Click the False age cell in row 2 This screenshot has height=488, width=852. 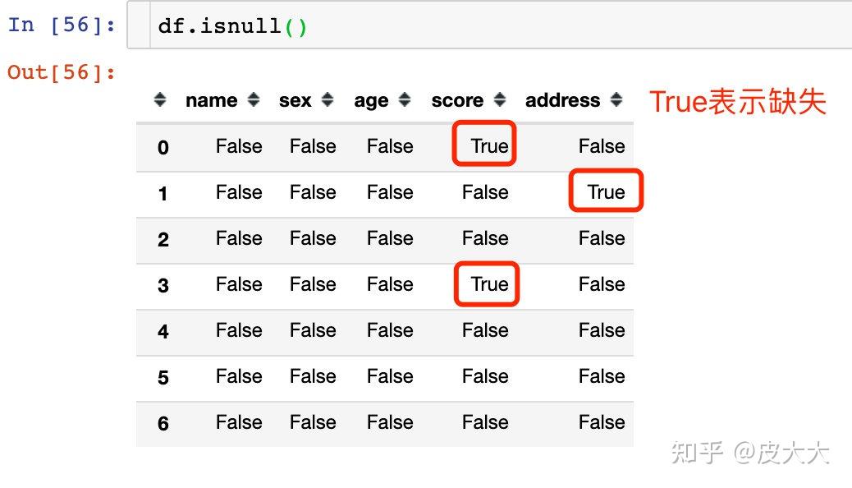coord(390,238)
